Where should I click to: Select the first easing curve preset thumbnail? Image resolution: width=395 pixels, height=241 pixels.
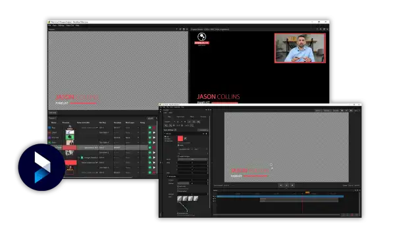180,199
